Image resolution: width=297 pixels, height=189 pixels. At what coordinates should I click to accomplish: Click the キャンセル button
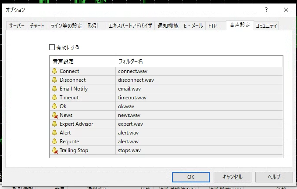click(x=233, y=177)
